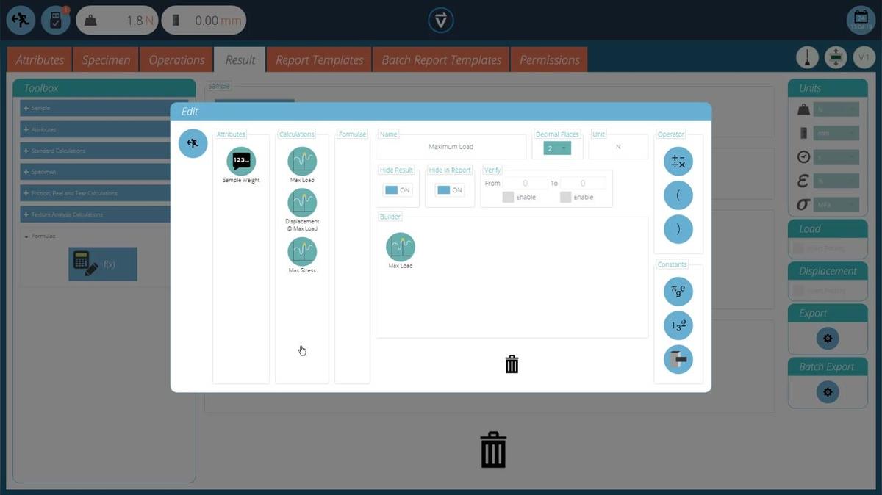Select Displacement @ Max Load calculation icon
Viewport: 882px width, 495px height.
coord(302,203)
